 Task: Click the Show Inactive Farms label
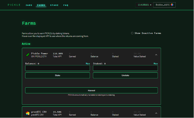(x=148, y=33)
